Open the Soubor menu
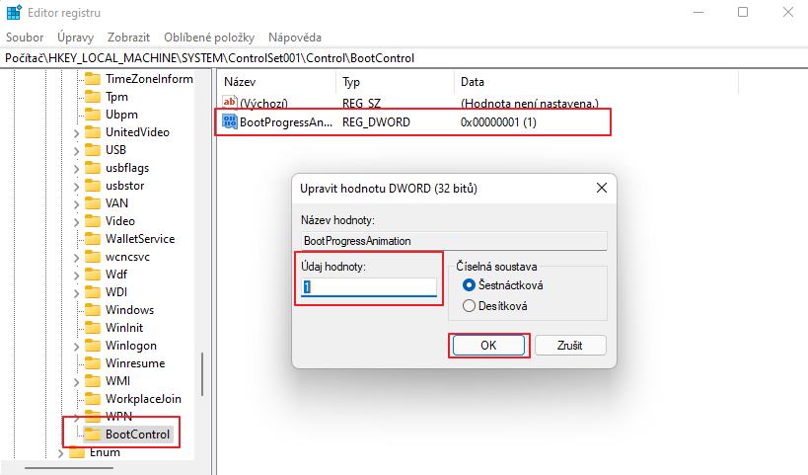Screen dimensions: 808x475 25,37
